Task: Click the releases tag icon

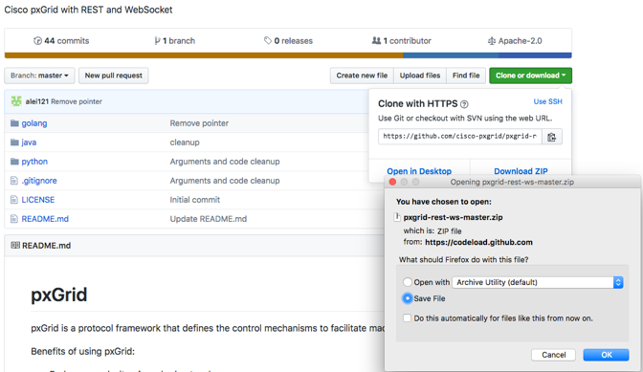Action: [268, 40]
